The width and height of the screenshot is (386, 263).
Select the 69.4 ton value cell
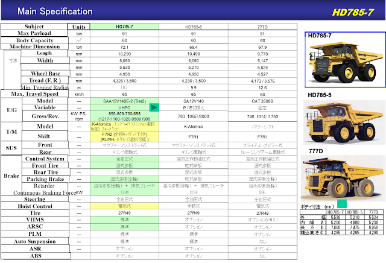pos(194,47)
